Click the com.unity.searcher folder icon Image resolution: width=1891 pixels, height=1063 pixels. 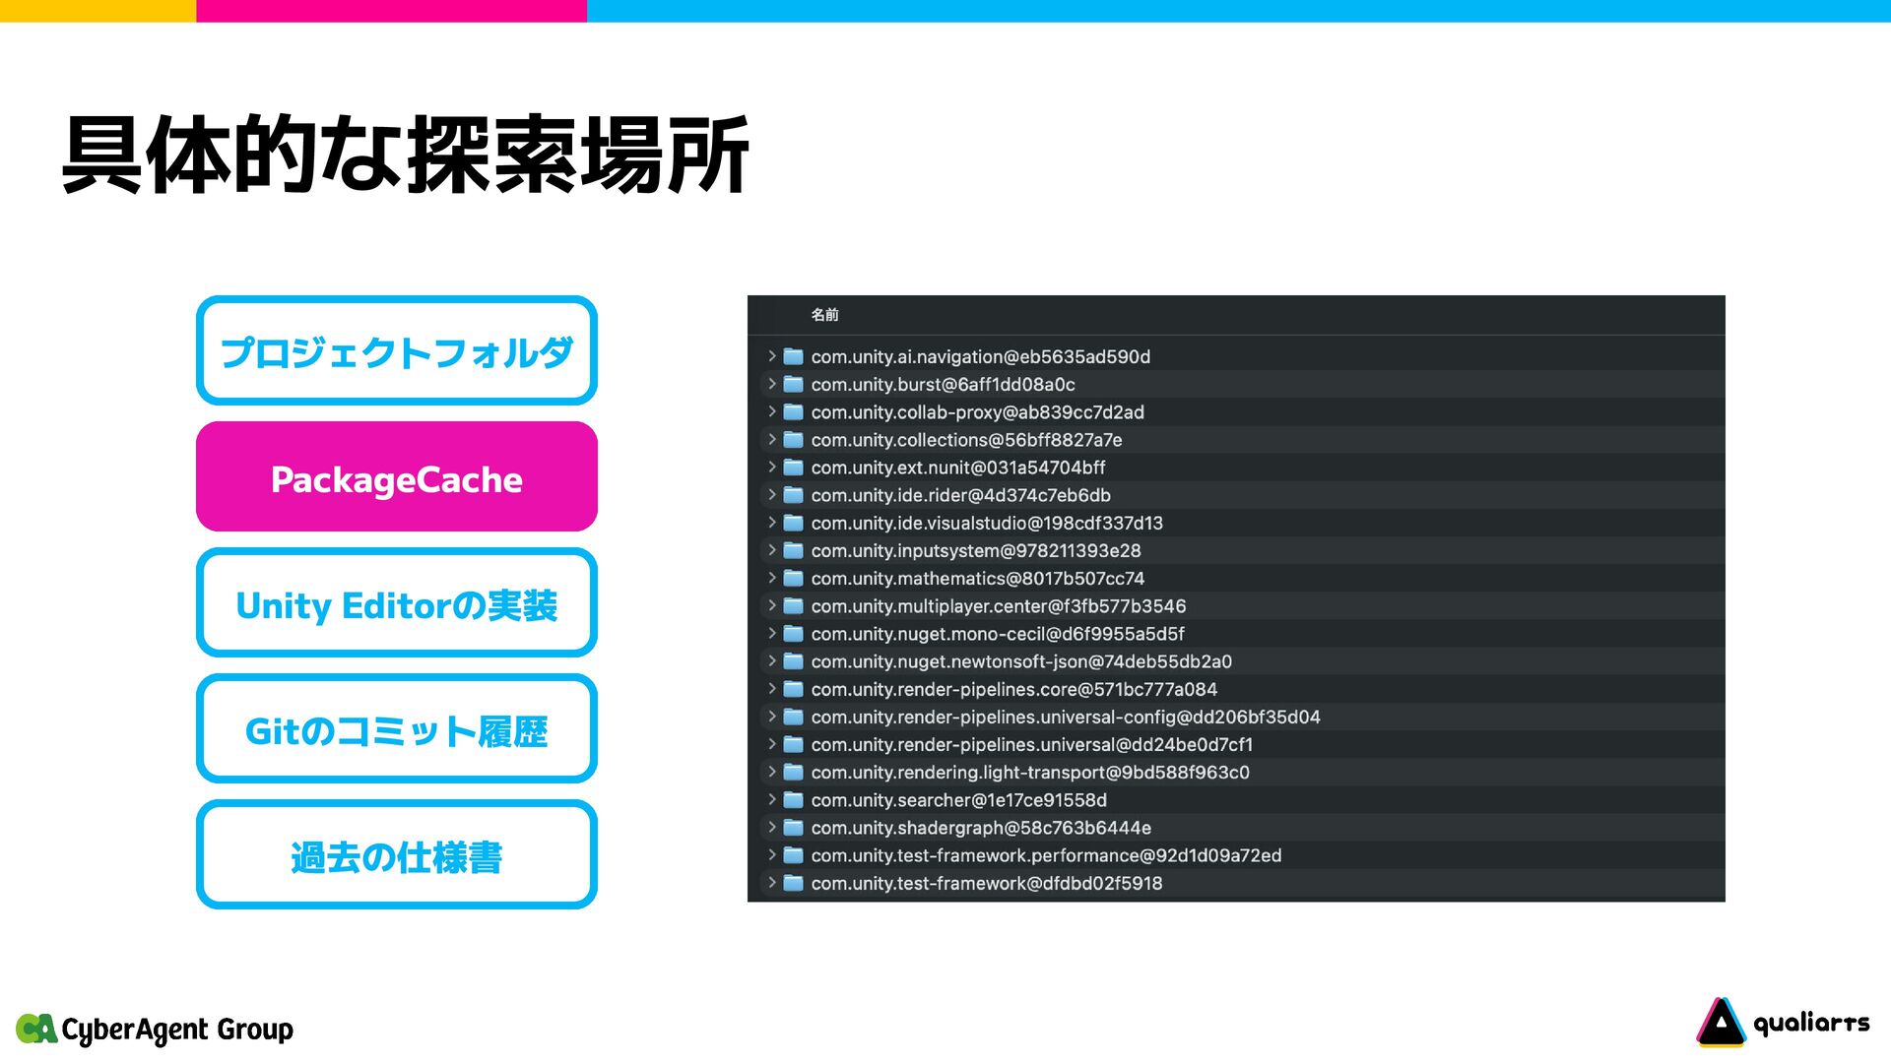pyautogui.click(x=793, y=800)
